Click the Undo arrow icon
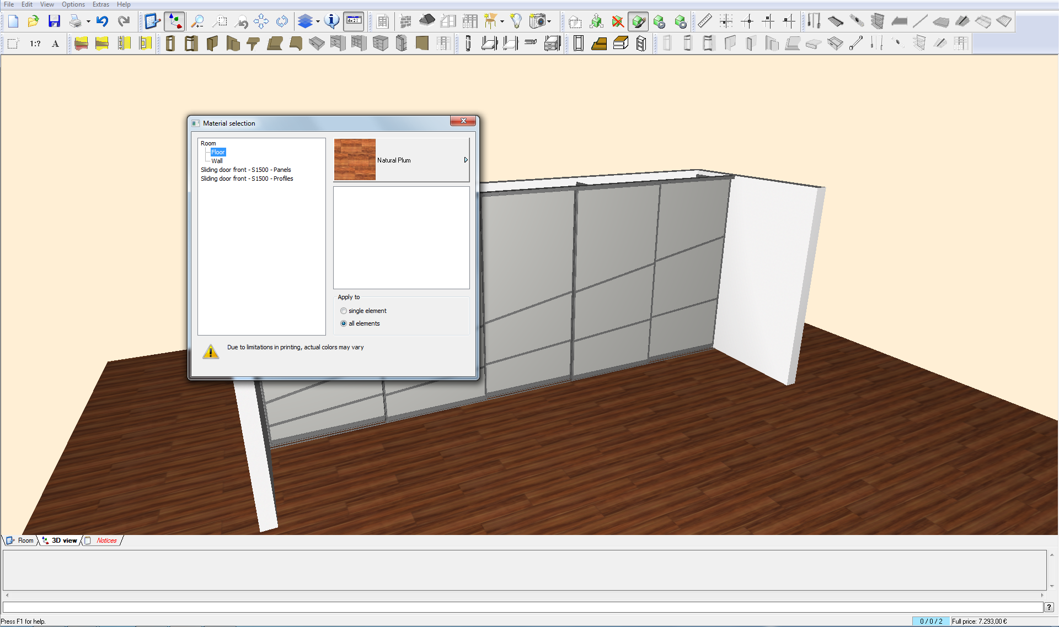The height and width of the screenshot is (627, 1059). 102,21
